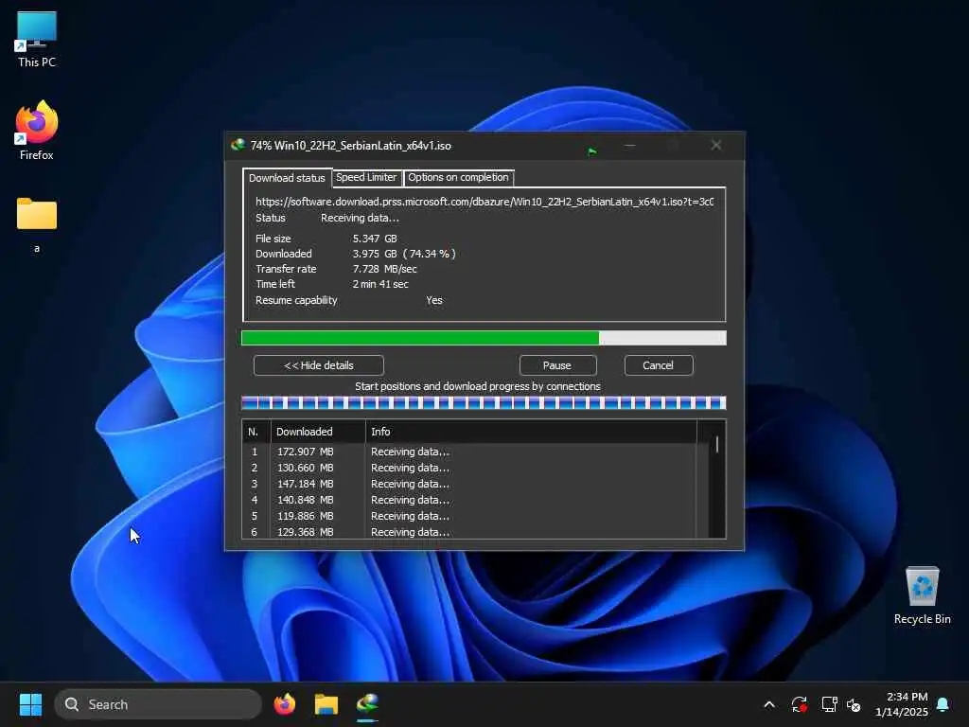Switch to the Speed Limiter tab

tap(366, 177)
